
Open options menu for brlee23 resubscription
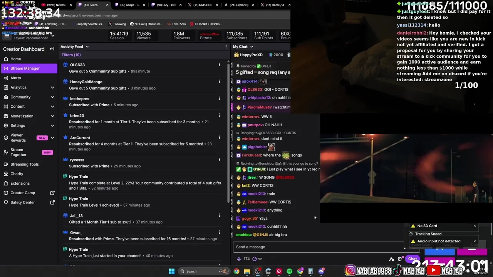(219, 115)
